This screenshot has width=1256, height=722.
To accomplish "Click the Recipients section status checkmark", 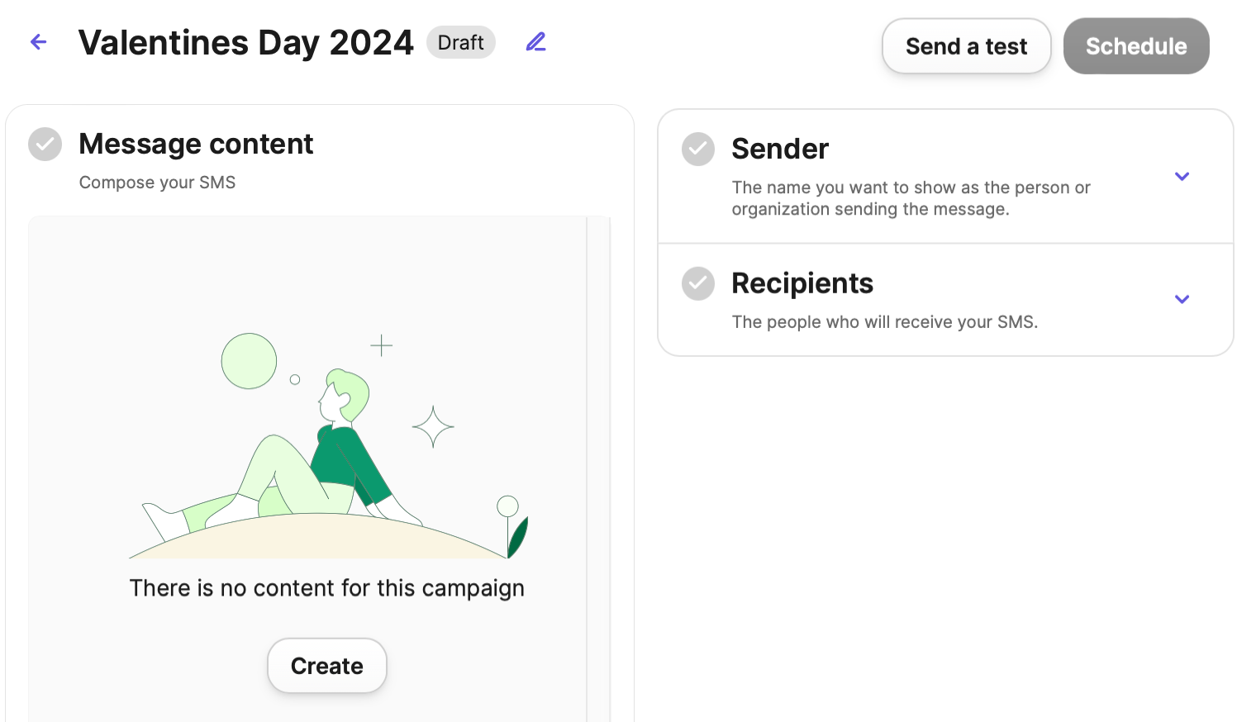I will coord(698,283).
